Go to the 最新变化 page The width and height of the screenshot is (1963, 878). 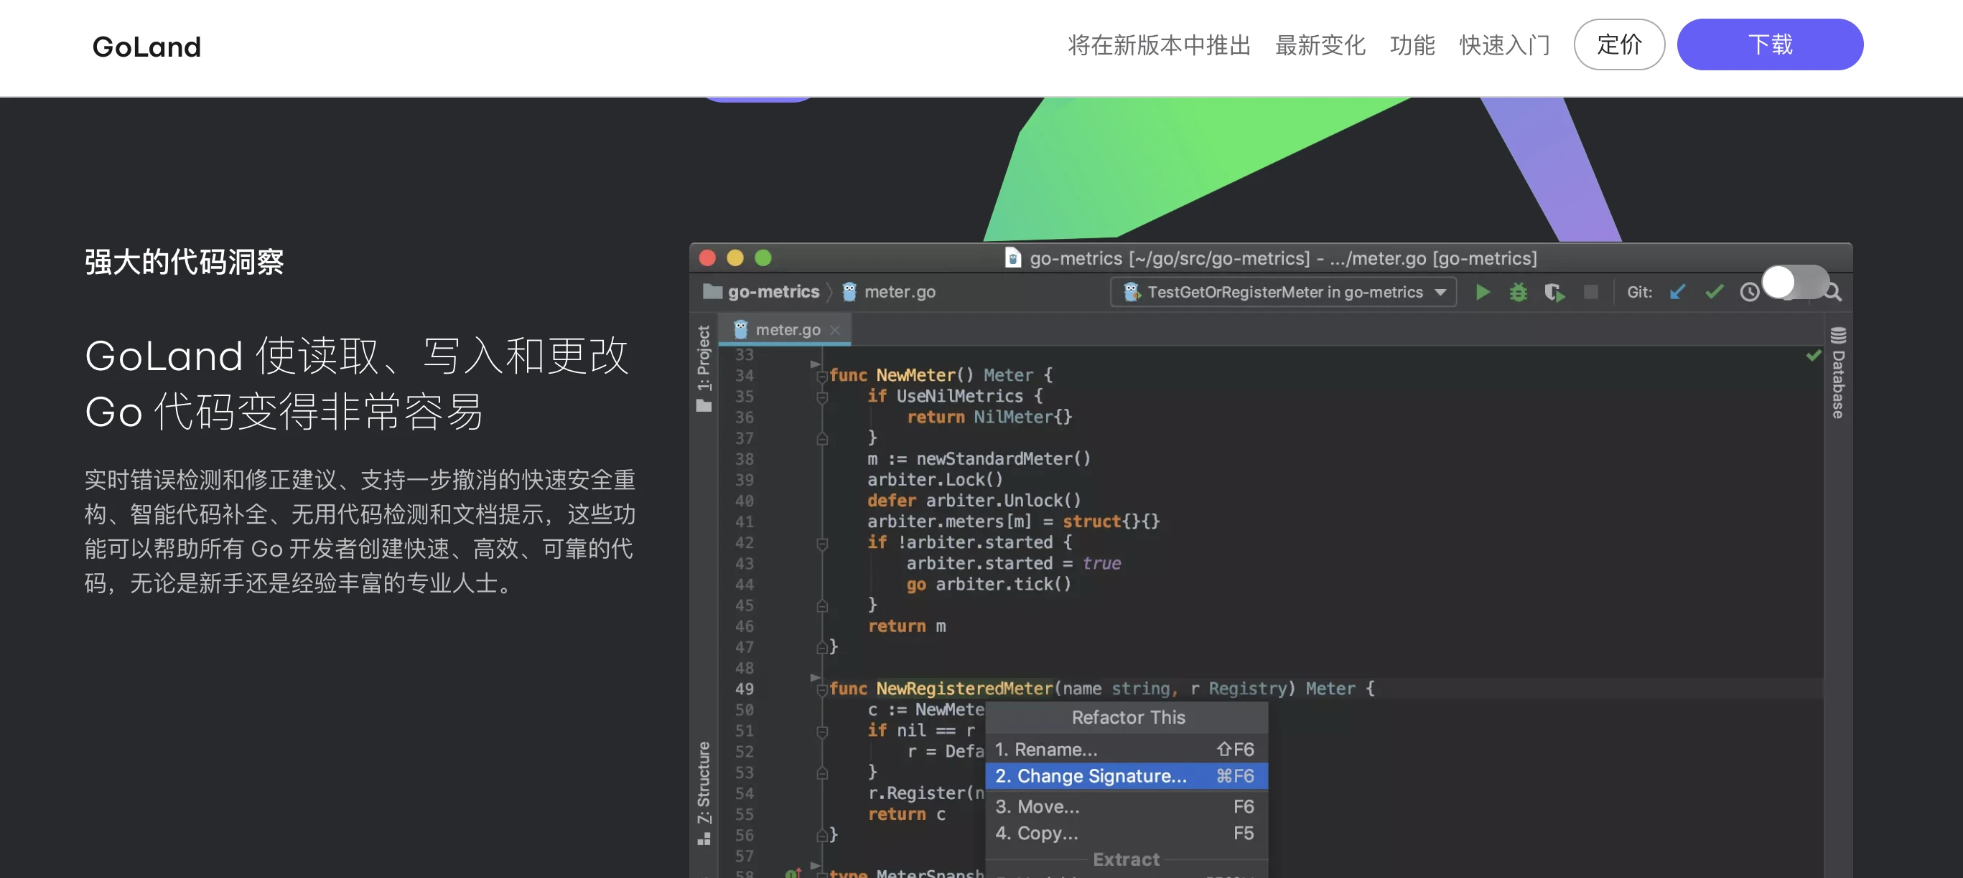point(1320,45)
